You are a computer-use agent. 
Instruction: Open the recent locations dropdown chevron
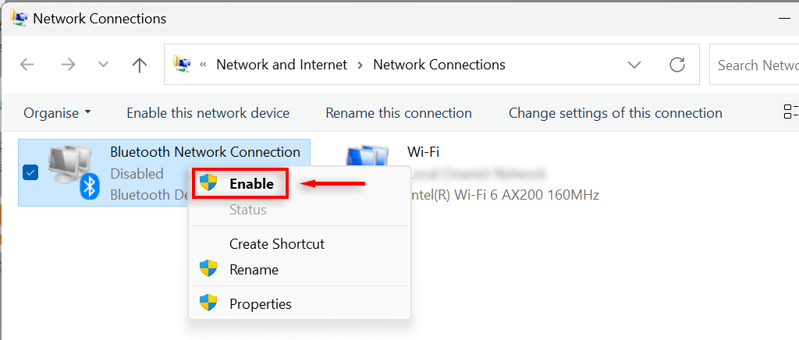click(x=104, y=65)
